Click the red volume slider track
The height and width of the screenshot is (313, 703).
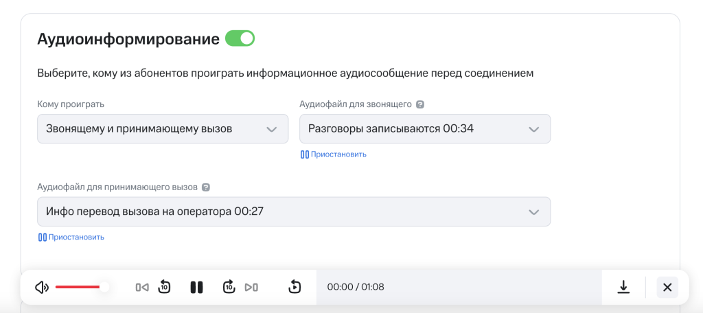click(78, 287)
